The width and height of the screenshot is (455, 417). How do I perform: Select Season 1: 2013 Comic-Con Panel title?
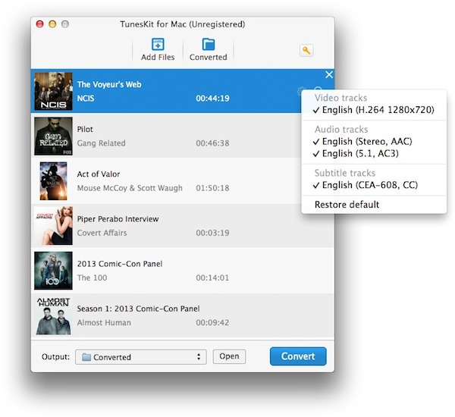(x=138, y=309)
